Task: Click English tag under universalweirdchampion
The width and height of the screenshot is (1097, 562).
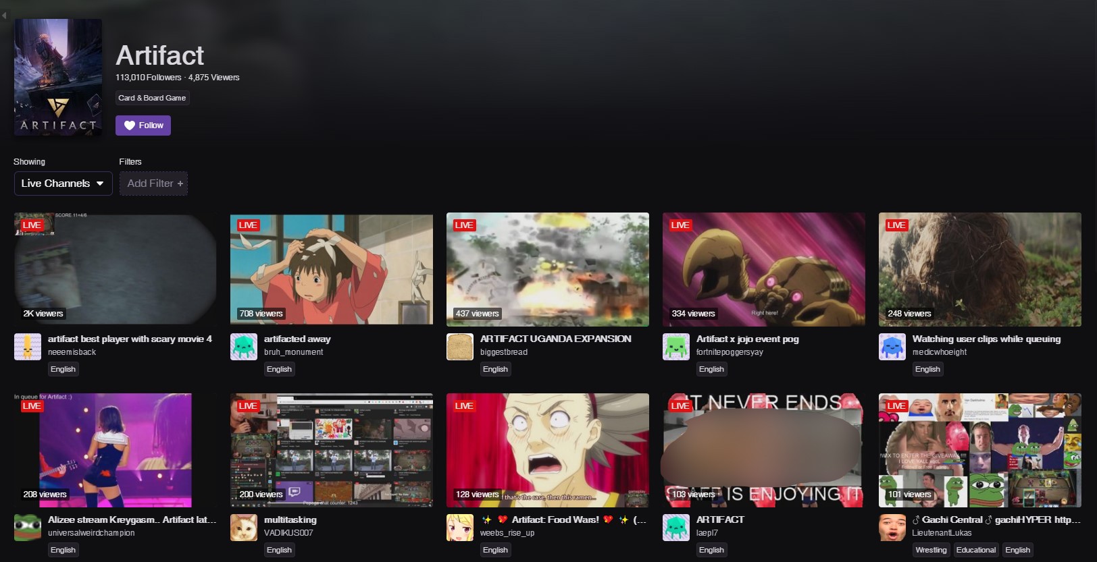Action: tap(63, 550)
